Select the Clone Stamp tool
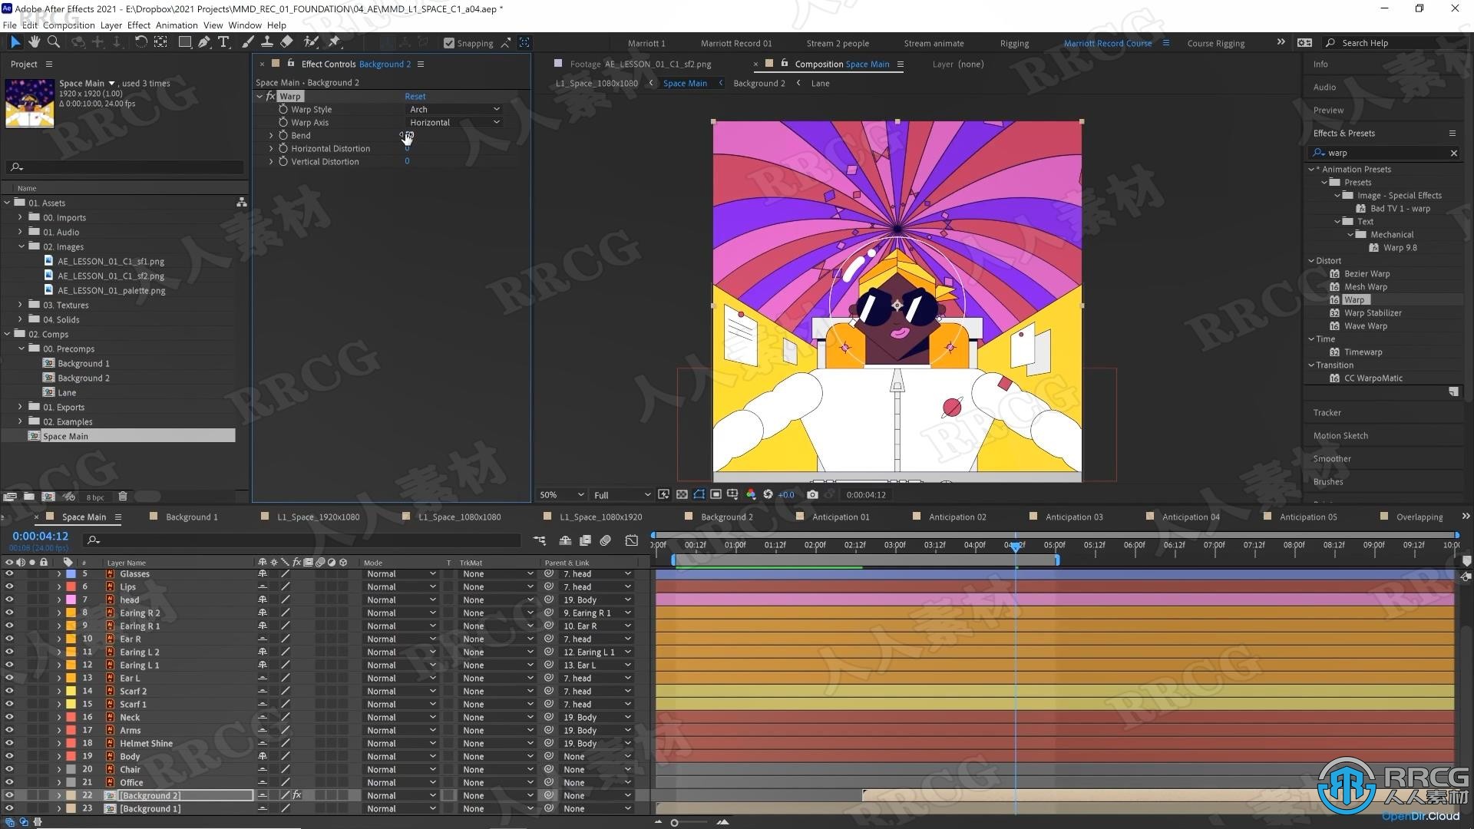This screenshot has width=1474, height=829. click(x=266, y=42)
